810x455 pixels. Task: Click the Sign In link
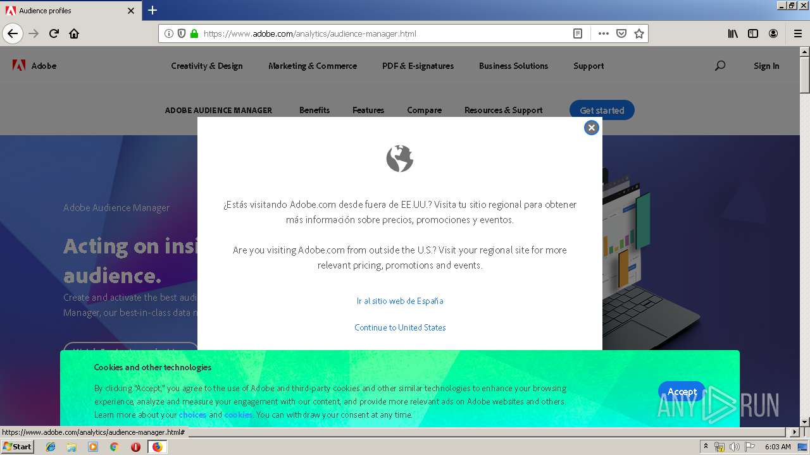[x=766, y=66]
